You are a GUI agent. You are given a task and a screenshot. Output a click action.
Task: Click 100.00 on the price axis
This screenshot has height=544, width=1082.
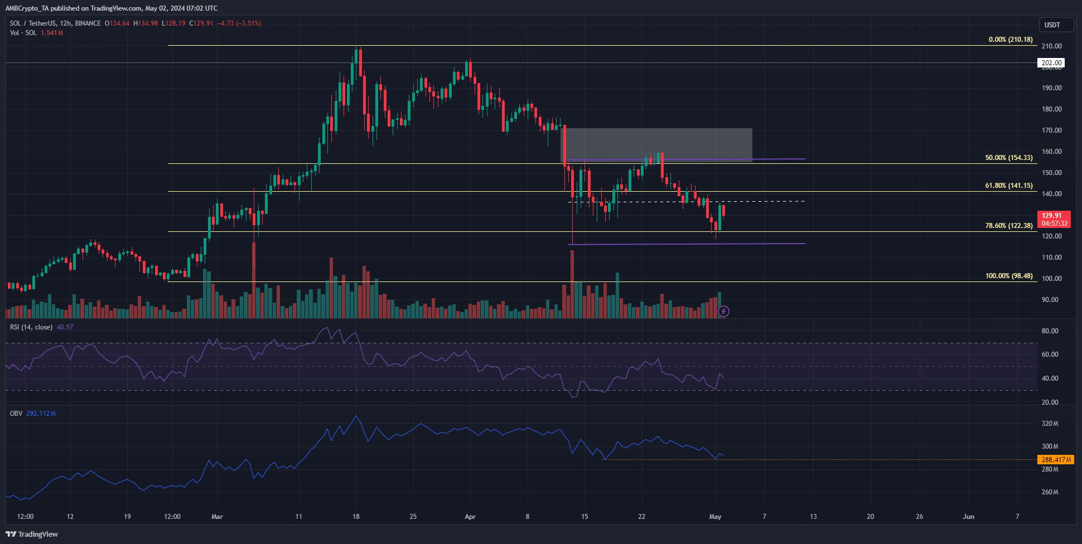pyautogui.click(x=1052, y=279)
